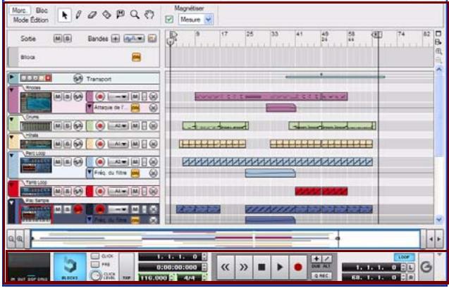449x288 pixels.
Task: Enable record on Drums note lane
Action: [x=99, y=125]
